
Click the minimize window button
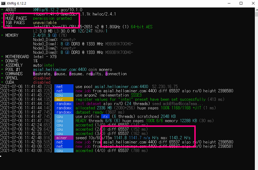tap(229, 3)
